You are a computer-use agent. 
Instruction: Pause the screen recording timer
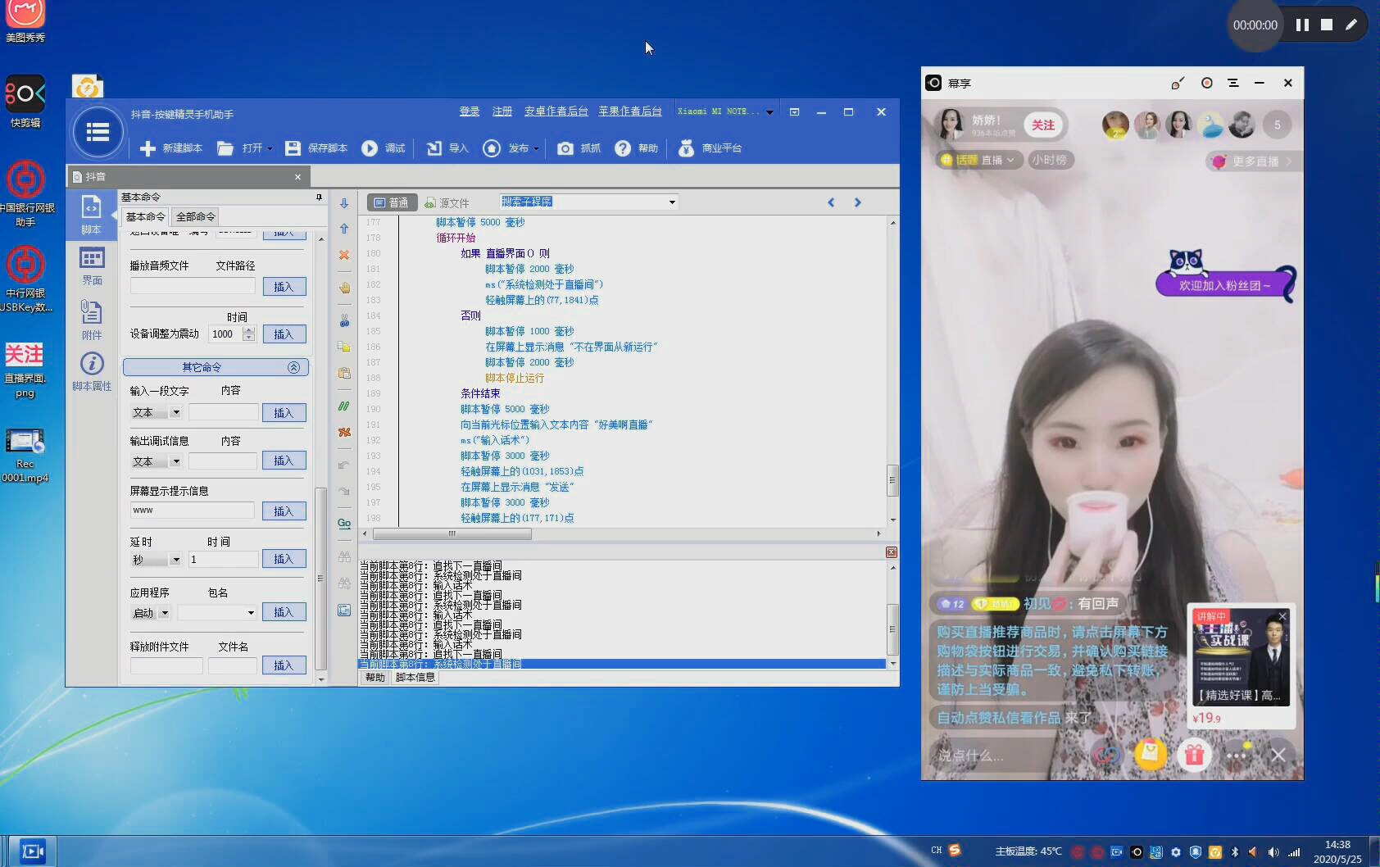coord(1302,25)
